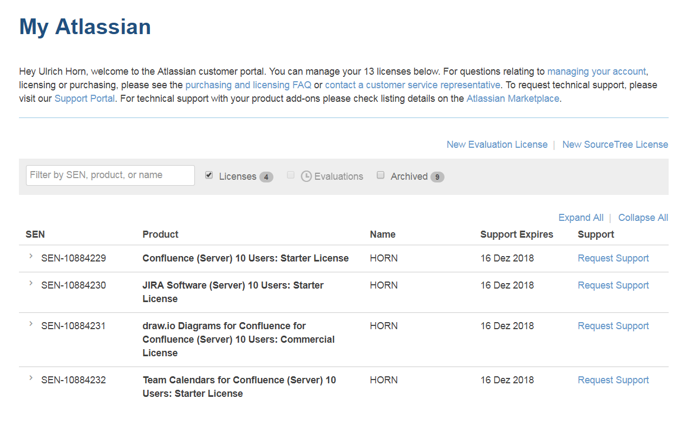Click the Archived count badge
This screenshot has height=425, width=693.
coord(437,177)
